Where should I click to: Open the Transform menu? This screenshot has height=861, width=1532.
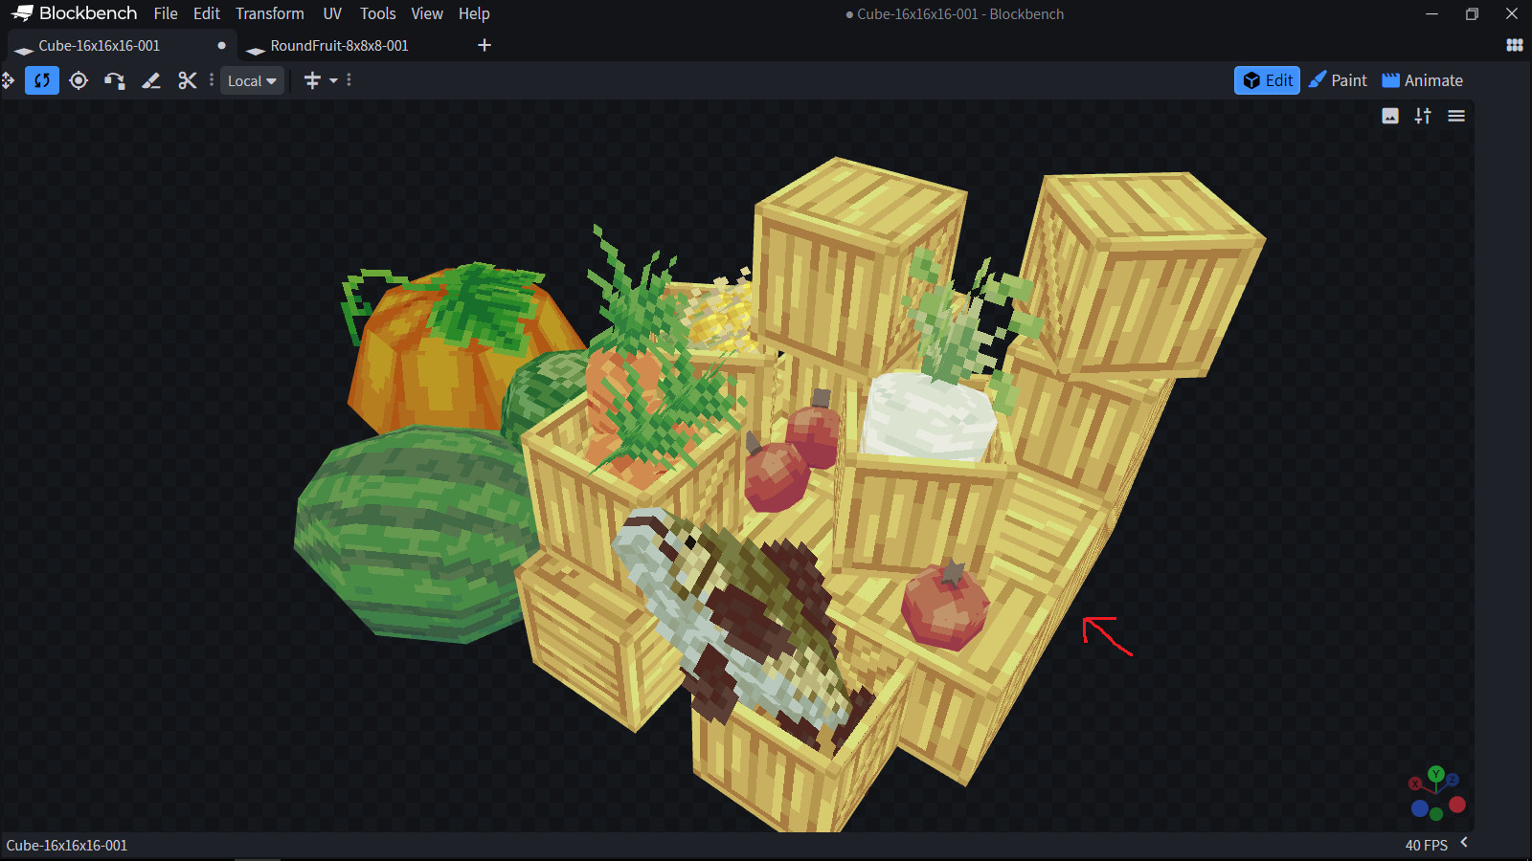point(269,13)
